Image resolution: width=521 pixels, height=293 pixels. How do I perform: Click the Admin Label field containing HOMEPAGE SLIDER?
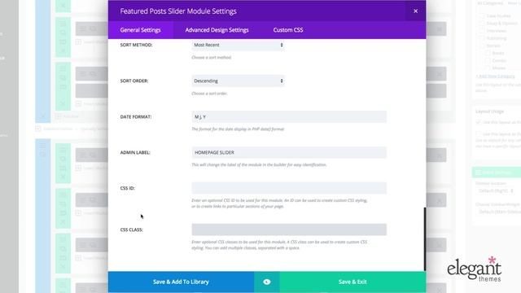click(x=289, y=152)
